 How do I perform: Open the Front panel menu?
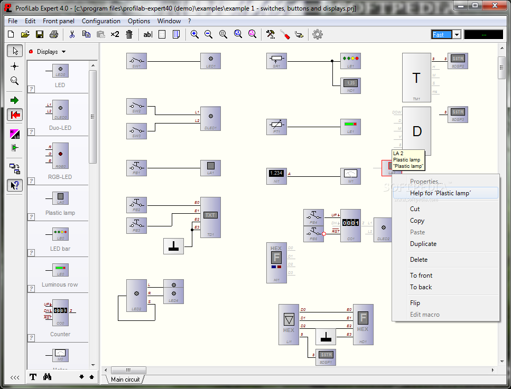click(x=59, y=21)
